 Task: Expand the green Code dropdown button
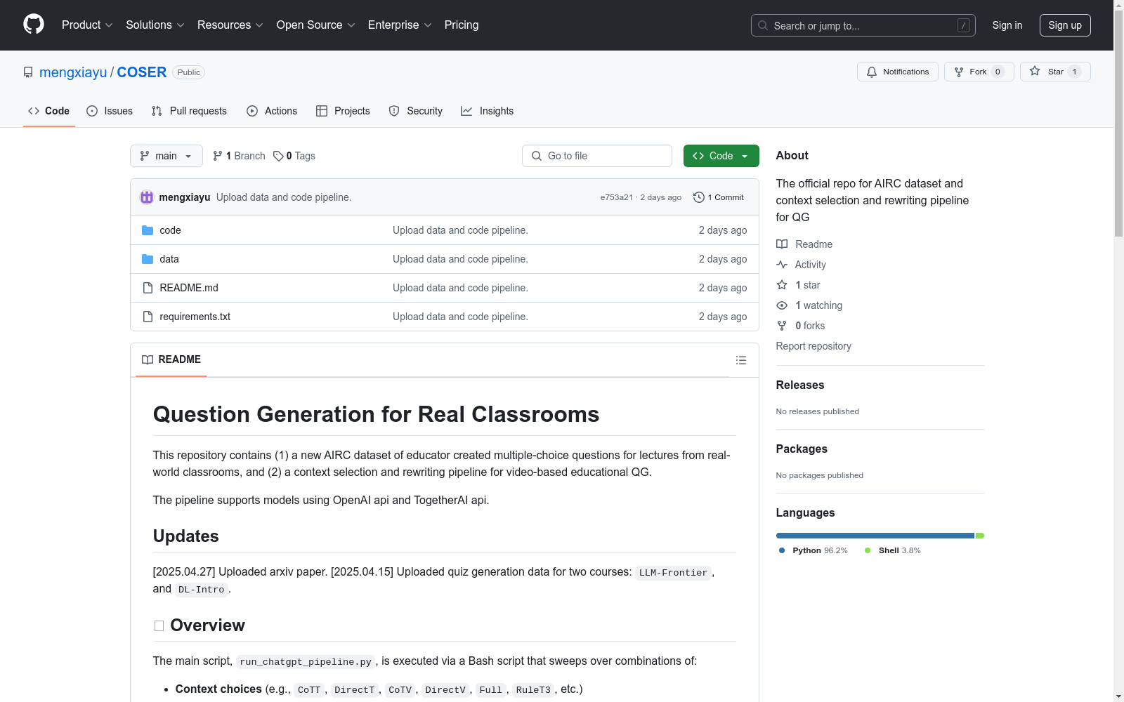point(721,156)
